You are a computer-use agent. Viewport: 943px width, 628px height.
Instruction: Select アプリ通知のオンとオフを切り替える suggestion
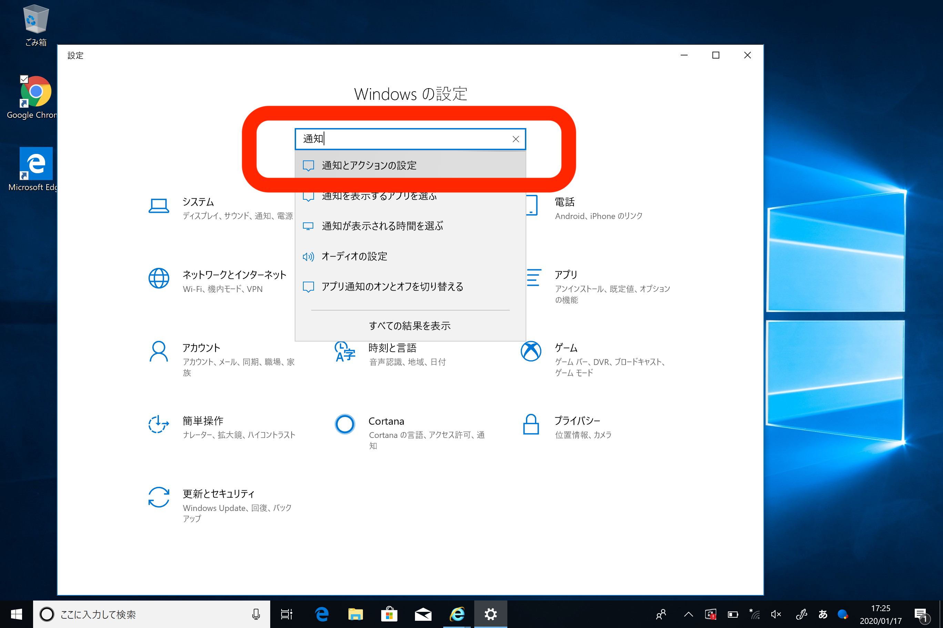410,287
